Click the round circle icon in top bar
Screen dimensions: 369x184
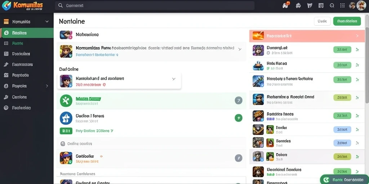[x=332, y=6]
